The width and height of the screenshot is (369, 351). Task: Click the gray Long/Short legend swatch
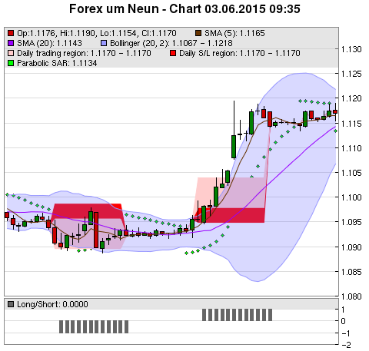pyautogui.click(x=11, y=304)
